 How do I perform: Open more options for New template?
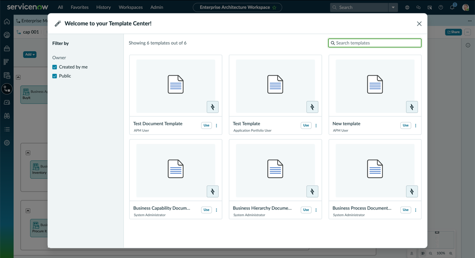(x=416, y=125)
